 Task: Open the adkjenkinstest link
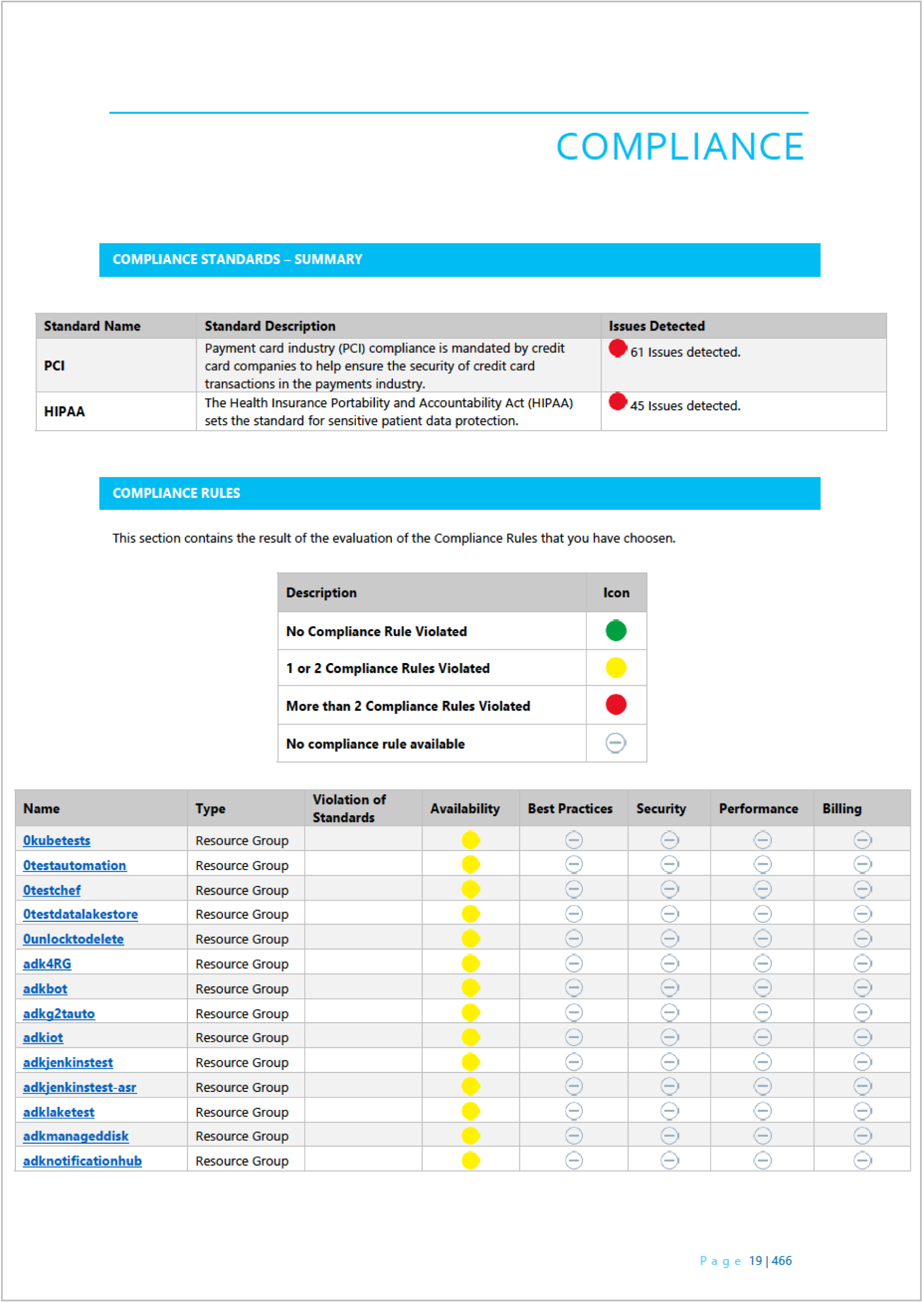pyautogui.click(x=68, y=1062)
